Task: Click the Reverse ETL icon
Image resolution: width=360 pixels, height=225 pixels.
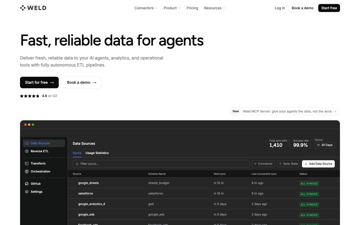Action: point(27,151)
